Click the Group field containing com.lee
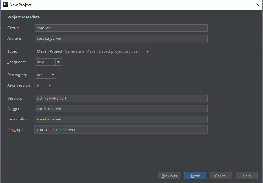Screen dimensions: 263x183 click(x=121, y=28)
